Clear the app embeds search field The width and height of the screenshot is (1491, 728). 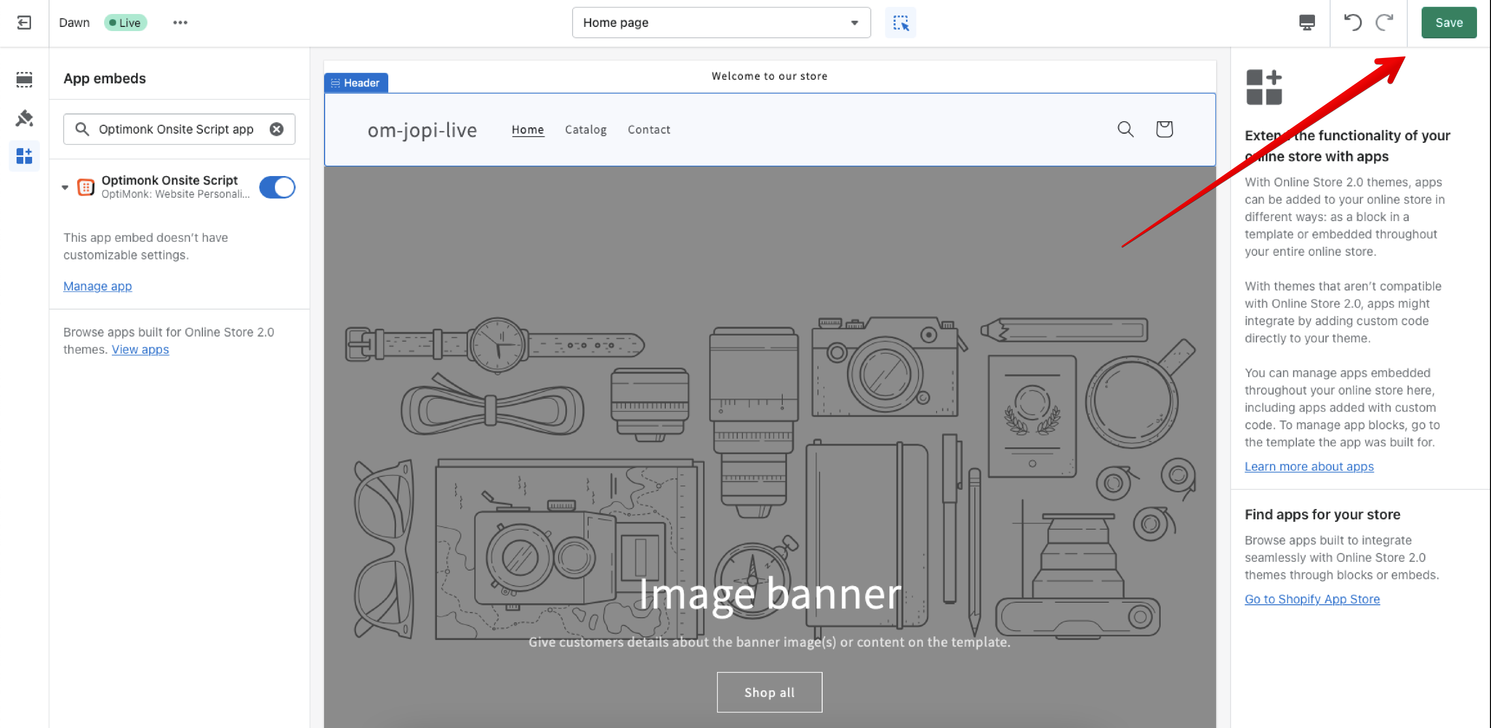point(276,129)
